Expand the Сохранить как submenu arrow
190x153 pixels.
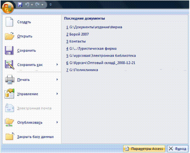pyautogui.click(x=57, y=64)
